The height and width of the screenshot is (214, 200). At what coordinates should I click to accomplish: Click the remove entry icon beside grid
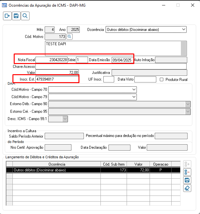point(187,172)
